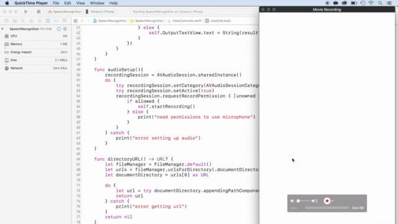Viewport: 398px width, 224px height.
Task: Click the battery icon in menu bar
Action: [354, 3]
